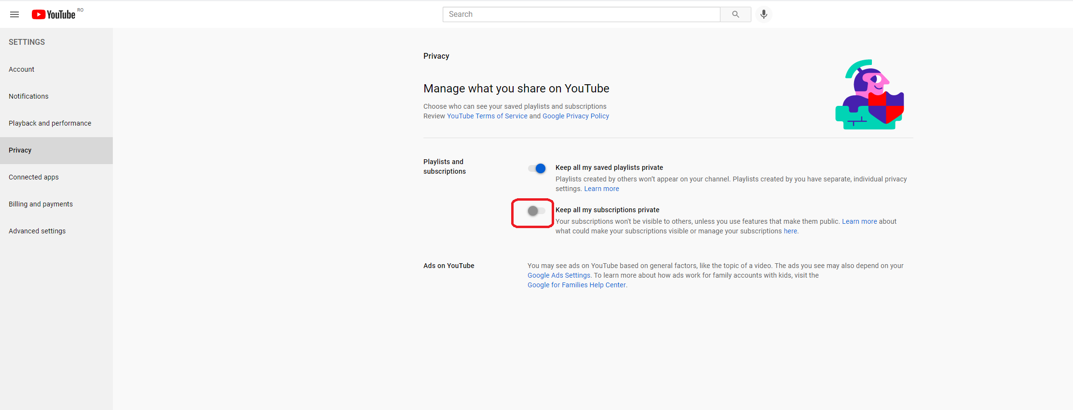Disable keep saved playlists private toggle
The height and width of the screenshot is (410, 1073).
[537, 168]
